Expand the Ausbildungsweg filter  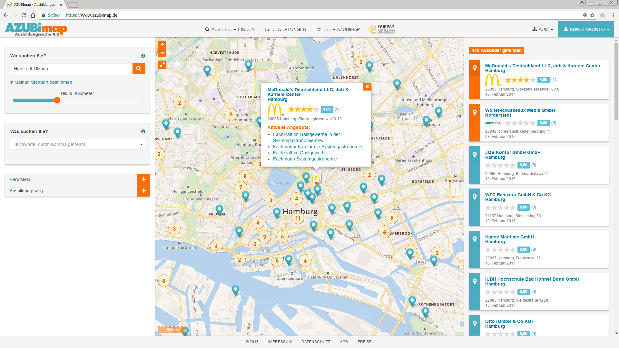click(x=143, y=191)
